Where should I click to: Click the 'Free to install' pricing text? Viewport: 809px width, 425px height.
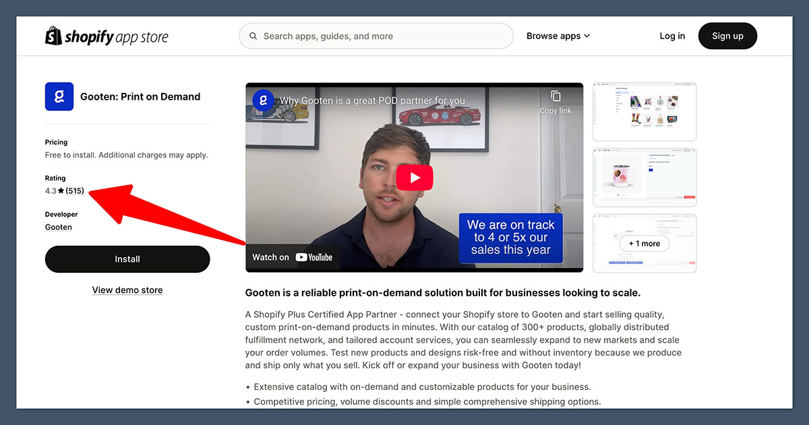point(127,155)
